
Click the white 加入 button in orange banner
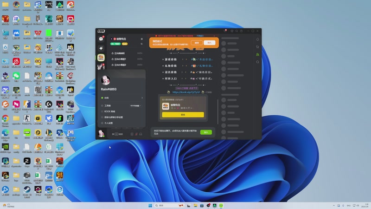click(x=210, y=43)
